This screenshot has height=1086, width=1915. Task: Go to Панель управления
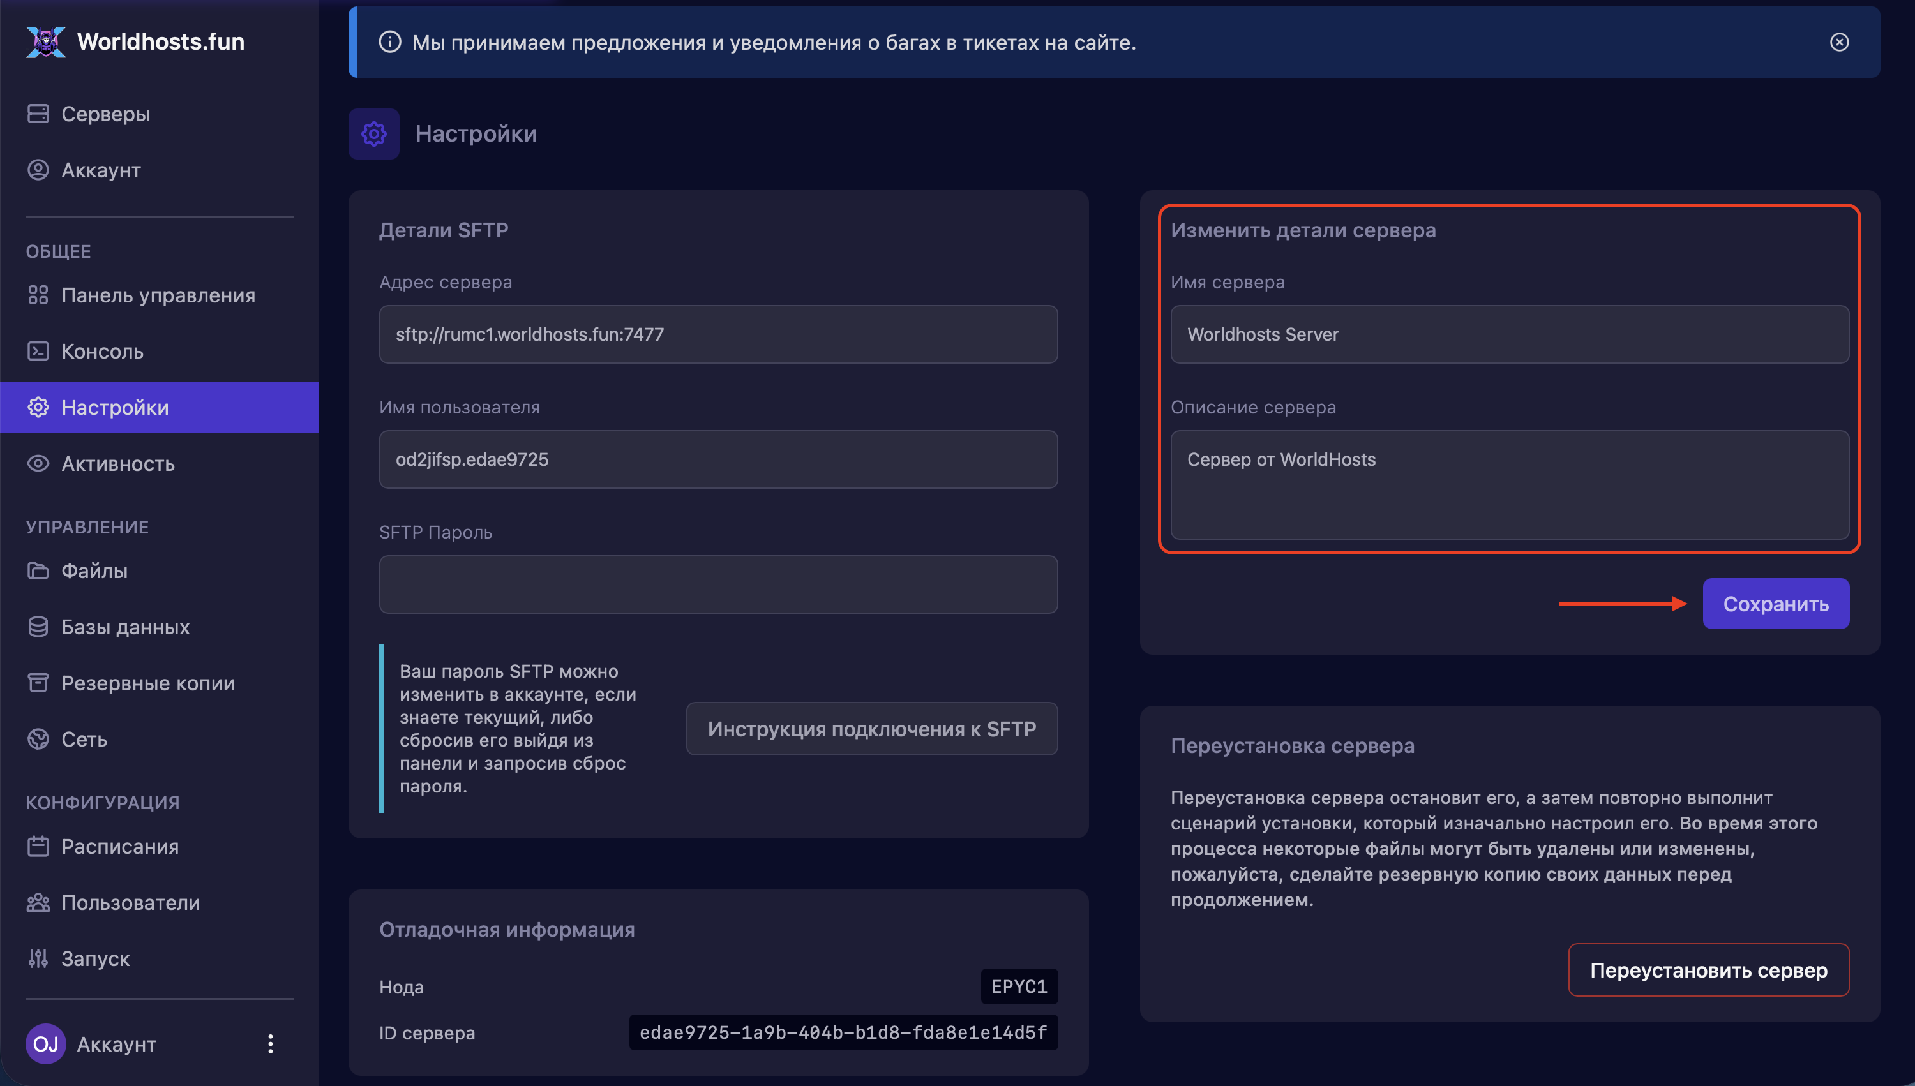[x=158, y=295]
